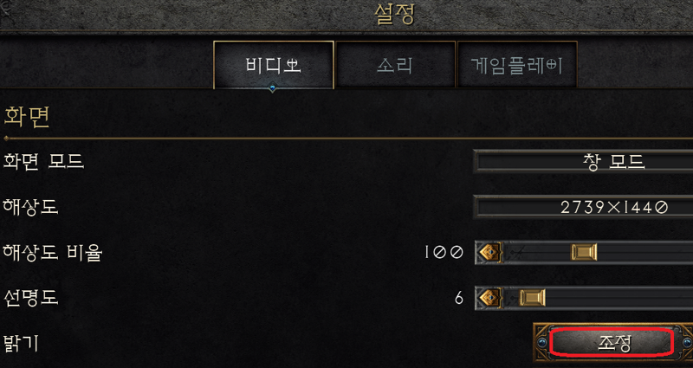Click the 설정 title at the top

point(394,14)
